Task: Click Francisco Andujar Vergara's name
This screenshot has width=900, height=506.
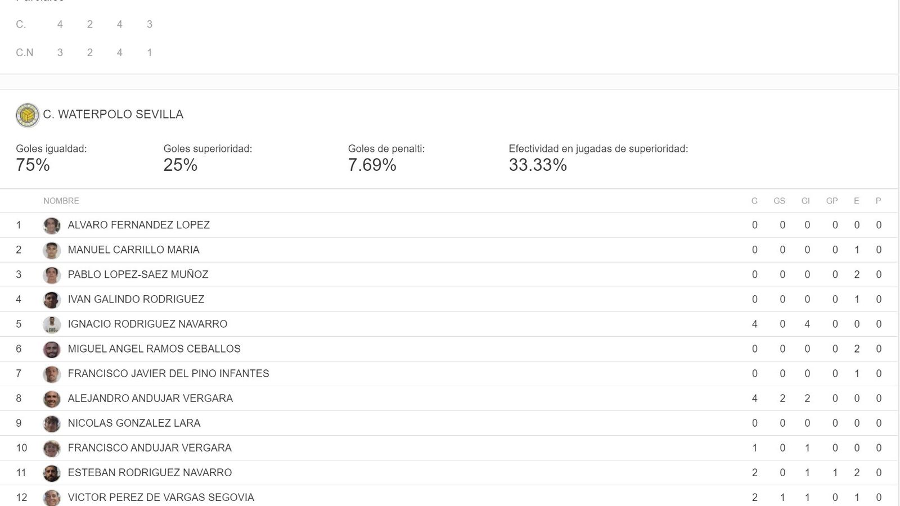Action: pyautogui.click(x=150, y=448)
